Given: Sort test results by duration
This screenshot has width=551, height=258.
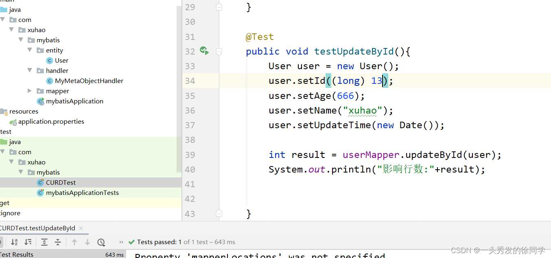Looking at the screenshot, I should click(28, 242).
